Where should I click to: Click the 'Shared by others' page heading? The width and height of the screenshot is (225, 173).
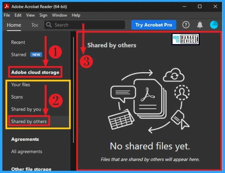(112, 45)
